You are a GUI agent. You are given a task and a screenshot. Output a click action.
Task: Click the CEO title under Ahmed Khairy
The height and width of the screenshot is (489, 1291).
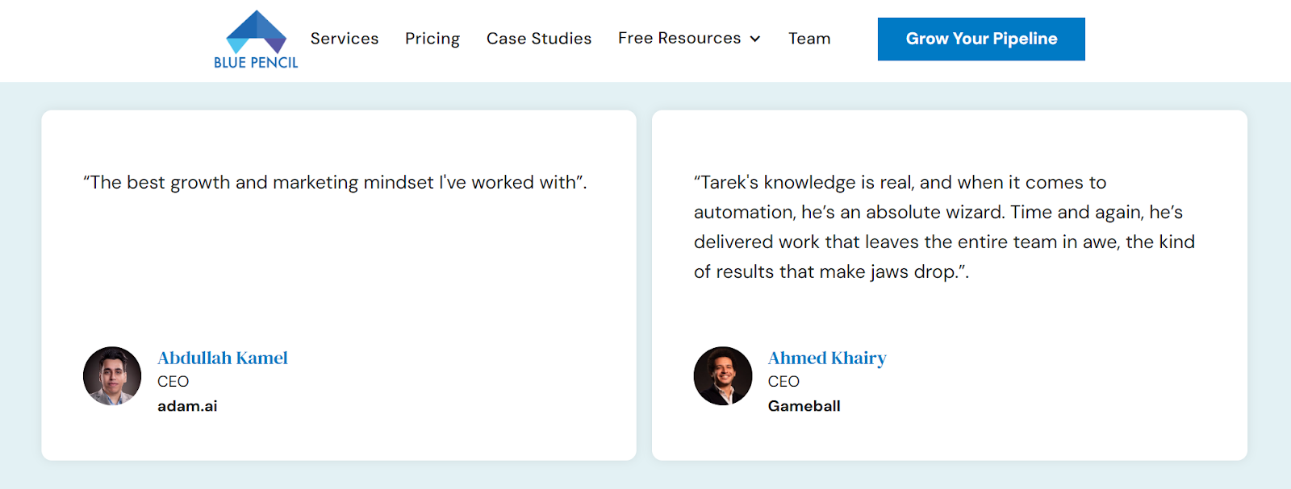[783, 382]
